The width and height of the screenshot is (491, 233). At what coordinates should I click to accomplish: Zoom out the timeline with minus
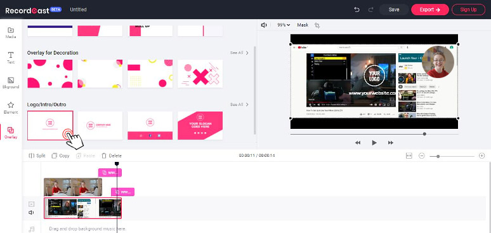click(421, 156)
